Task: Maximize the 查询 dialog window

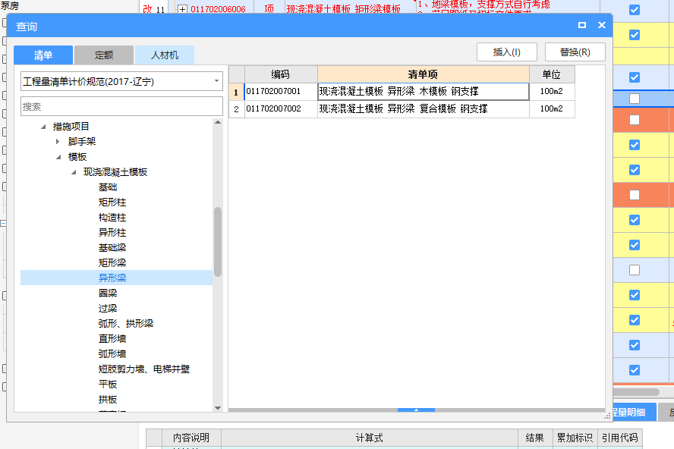Action: click(582, 25)
